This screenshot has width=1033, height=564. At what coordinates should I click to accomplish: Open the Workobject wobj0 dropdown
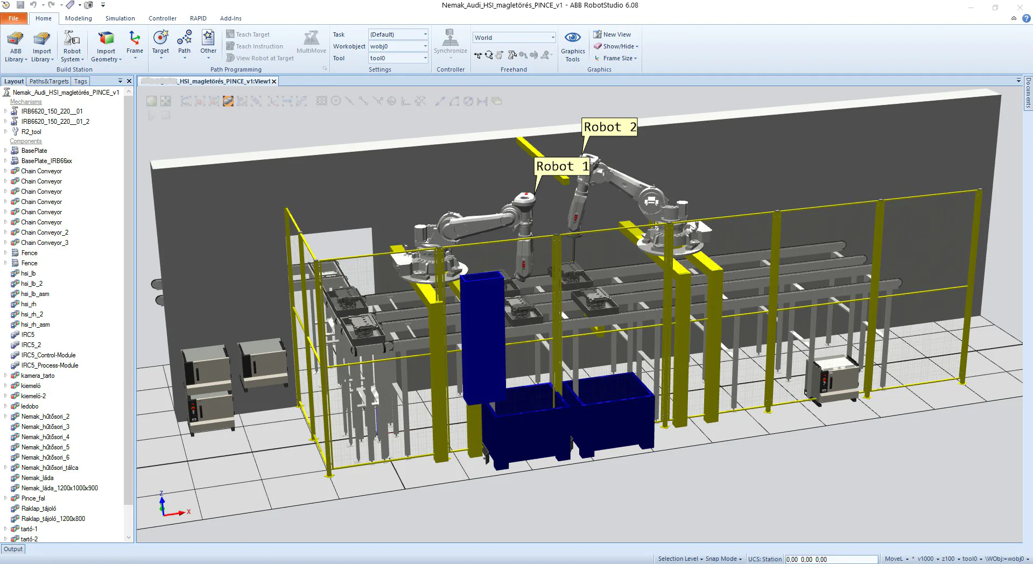point(398,46)
